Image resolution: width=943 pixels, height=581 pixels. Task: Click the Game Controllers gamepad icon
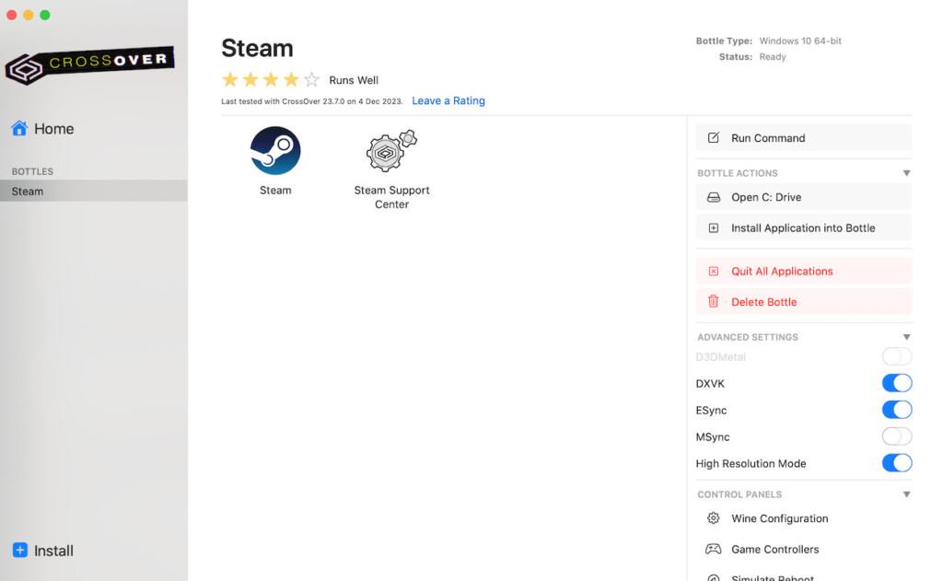714,549
